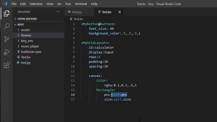Open the Explorer view in activity bar
The width and height of the screenshot is (217, 122).
[6, 13]
